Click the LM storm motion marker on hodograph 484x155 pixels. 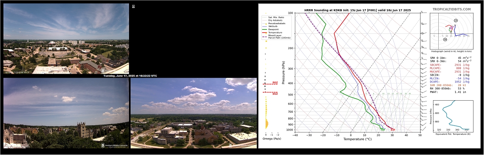[x=456, y=21]
